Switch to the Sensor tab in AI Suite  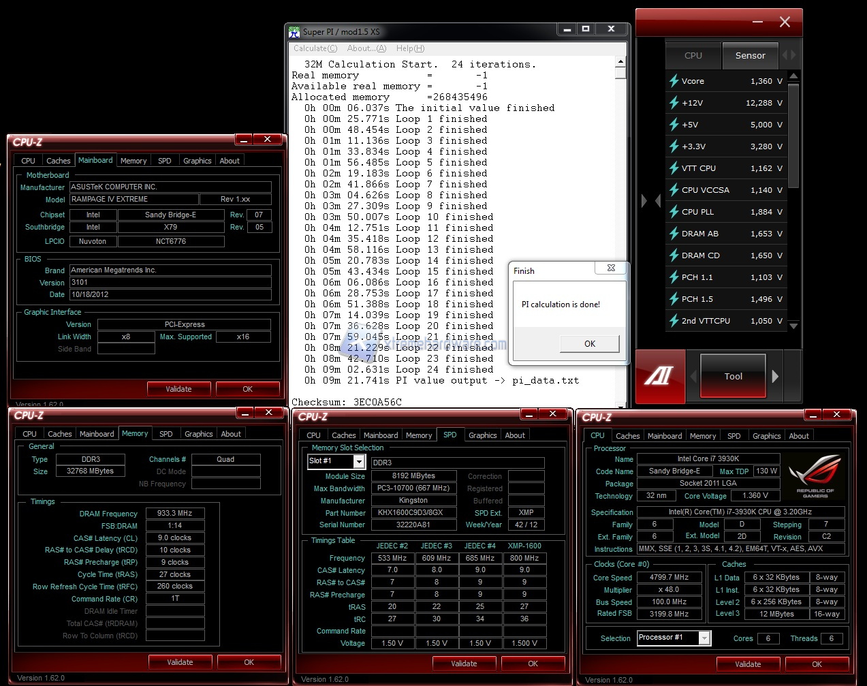pyautogui.click(x=750, y=56)
